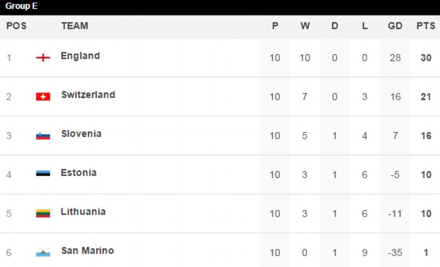The image size is (440, 267).
Task: Click the POS column header
Action: tap(16, 26)
